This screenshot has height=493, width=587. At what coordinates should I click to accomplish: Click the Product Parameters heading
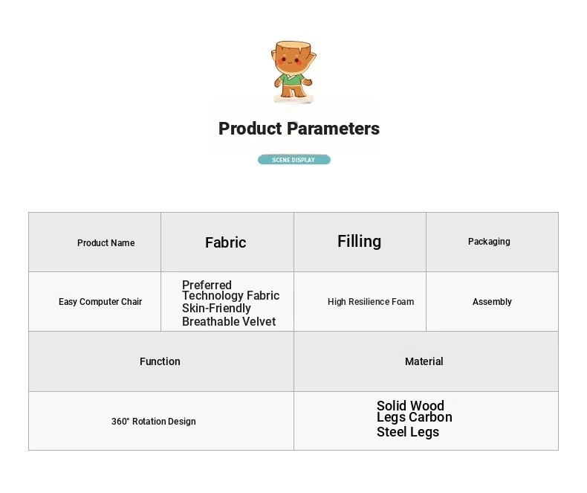click(x=299, y=129)
